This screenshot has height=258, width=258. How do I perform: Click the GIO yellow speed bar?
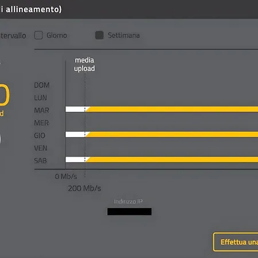[x=172, y=134]
